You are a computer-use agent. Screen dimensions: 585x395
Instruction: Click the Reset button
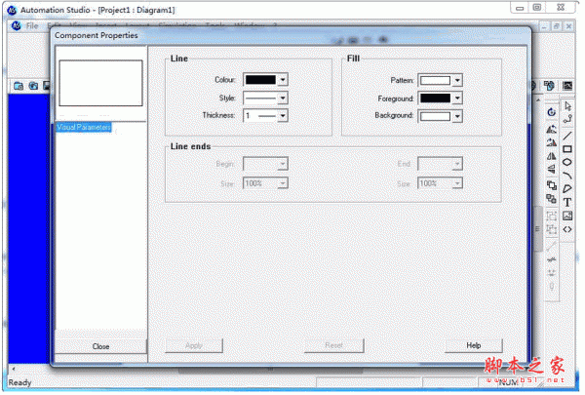tap(333, 345)
